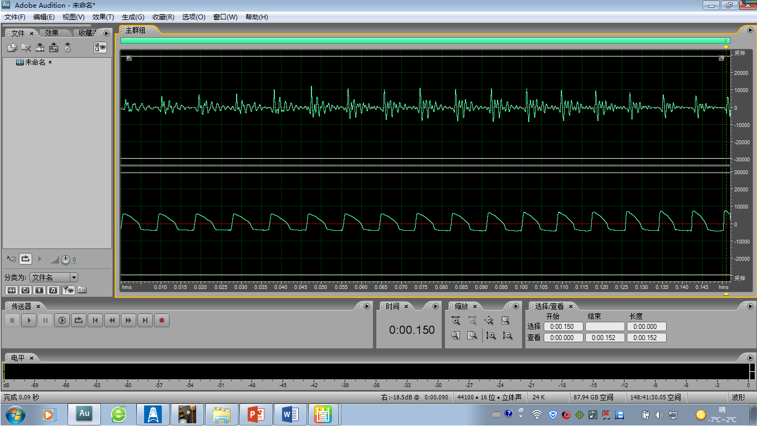
Task: Click the zoom in vertically icon
Action: pos(490,335)
